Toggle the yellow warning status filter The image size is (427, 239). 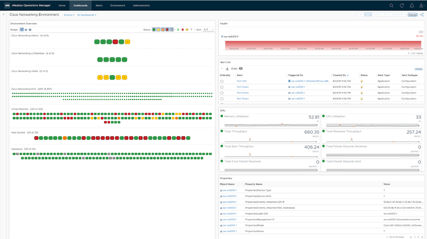[x=158, y=30]
